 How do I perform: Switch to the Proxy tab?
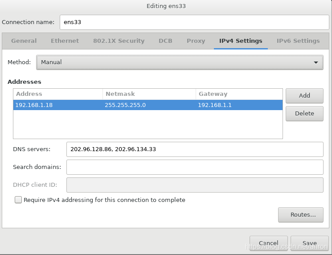(196, 41)
